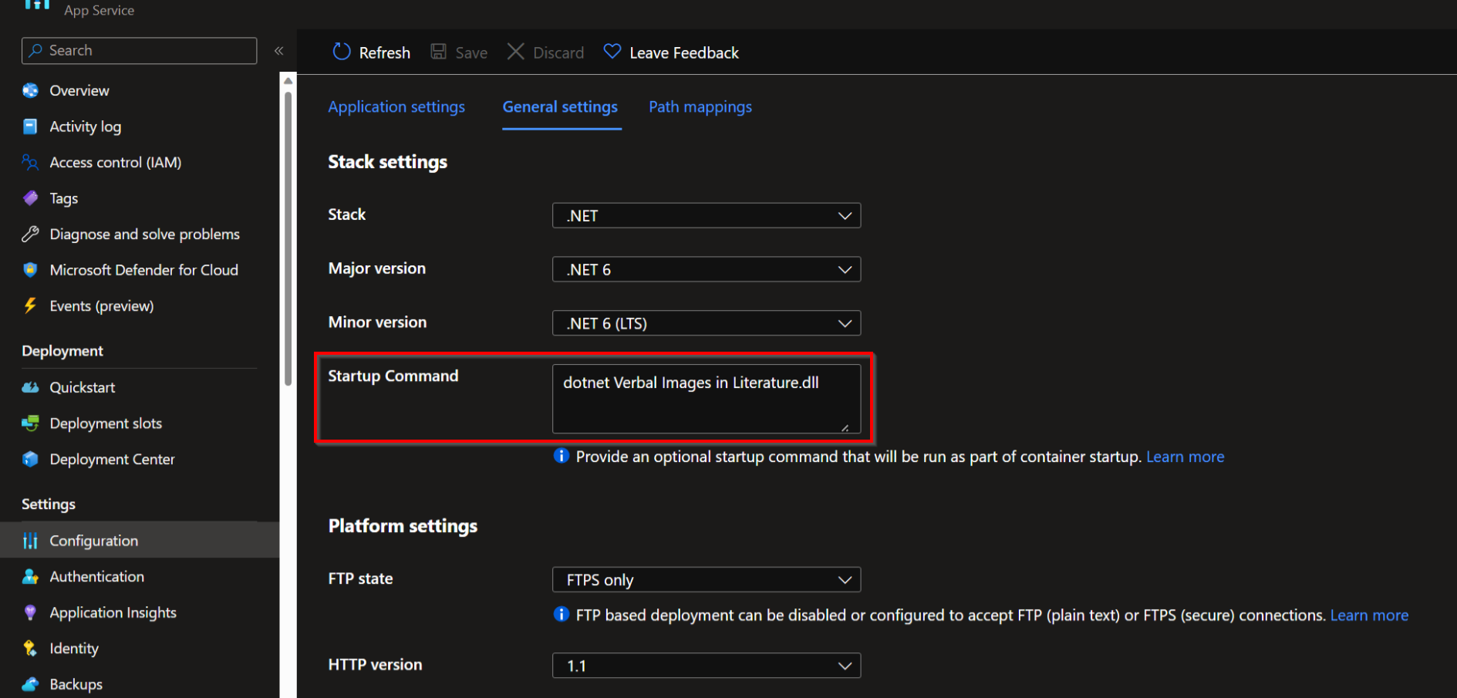This screenshot has width=1457, height=698.
Task: Click the Minor version label
Action: tap(377, 322)
